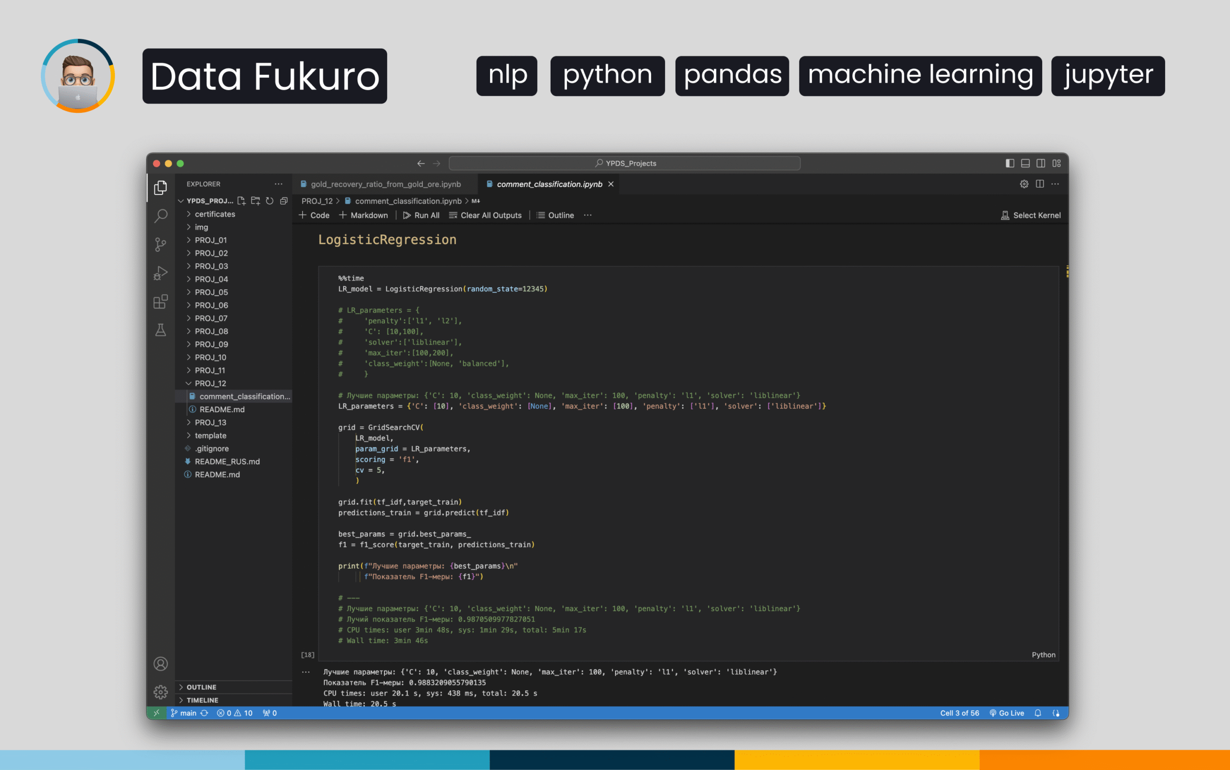Toggle the primary side bar layout button
This screenshot has width=1230, height=770.
pos(1009,163)
